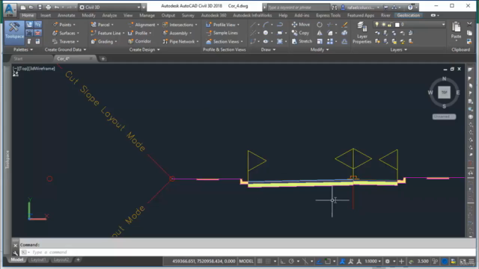Toggle object snap tracking in status bar
Viewport: 479px width, 269px height.
319,262
